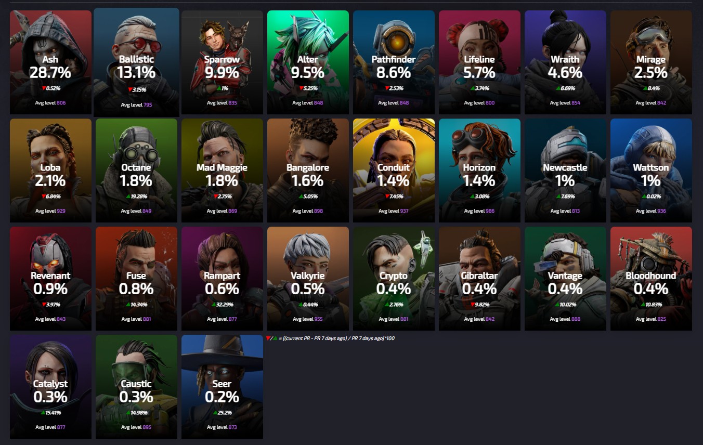Select the Crypto card with drone
Viewport: 703px width, 445px height.
(394, 279)
